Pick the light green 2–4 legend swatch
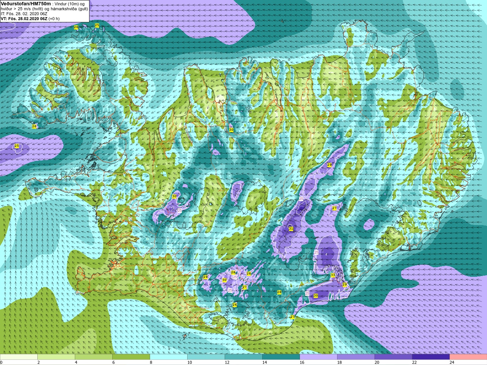 click(56, 357)
